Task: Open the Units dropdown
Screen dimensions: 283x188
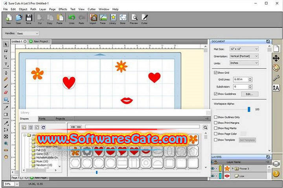Action: click(x=244, y=63)
